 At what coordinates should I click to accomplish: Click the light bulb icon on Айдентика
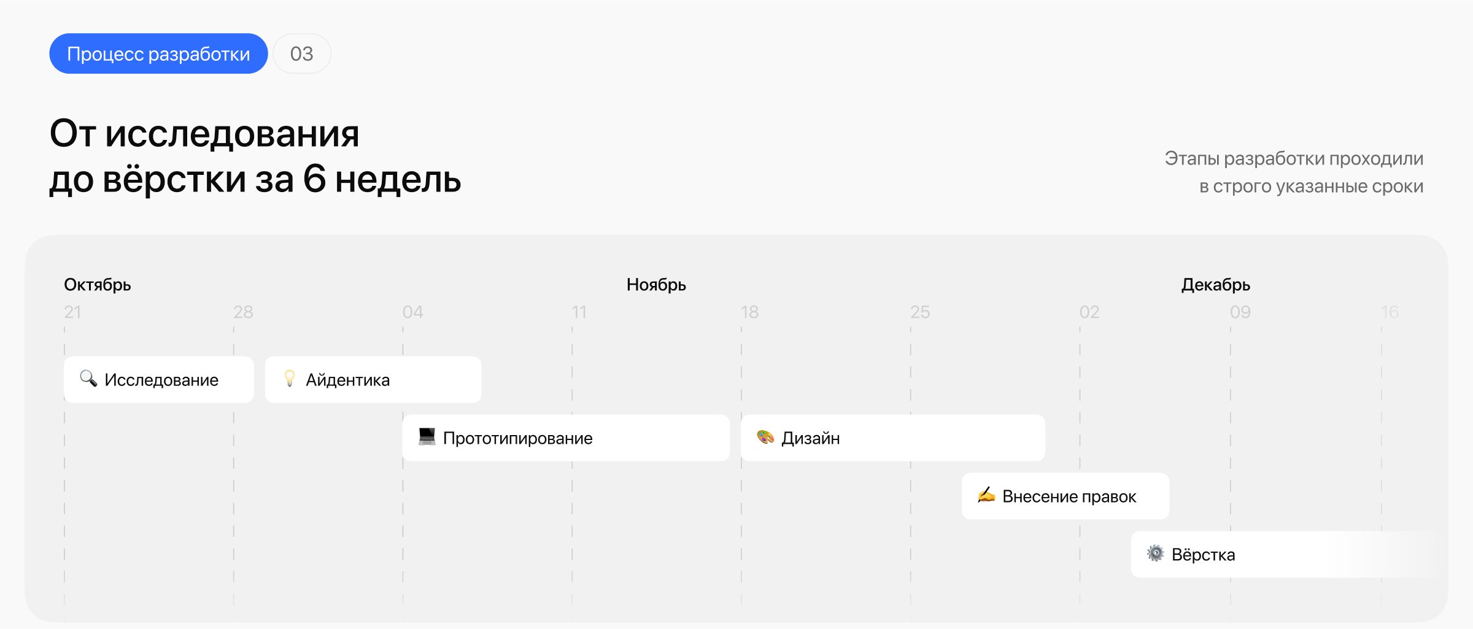click(290, 379)
